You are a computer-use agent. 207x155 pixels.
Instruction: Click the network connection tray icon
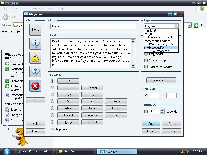click(187, 151)
